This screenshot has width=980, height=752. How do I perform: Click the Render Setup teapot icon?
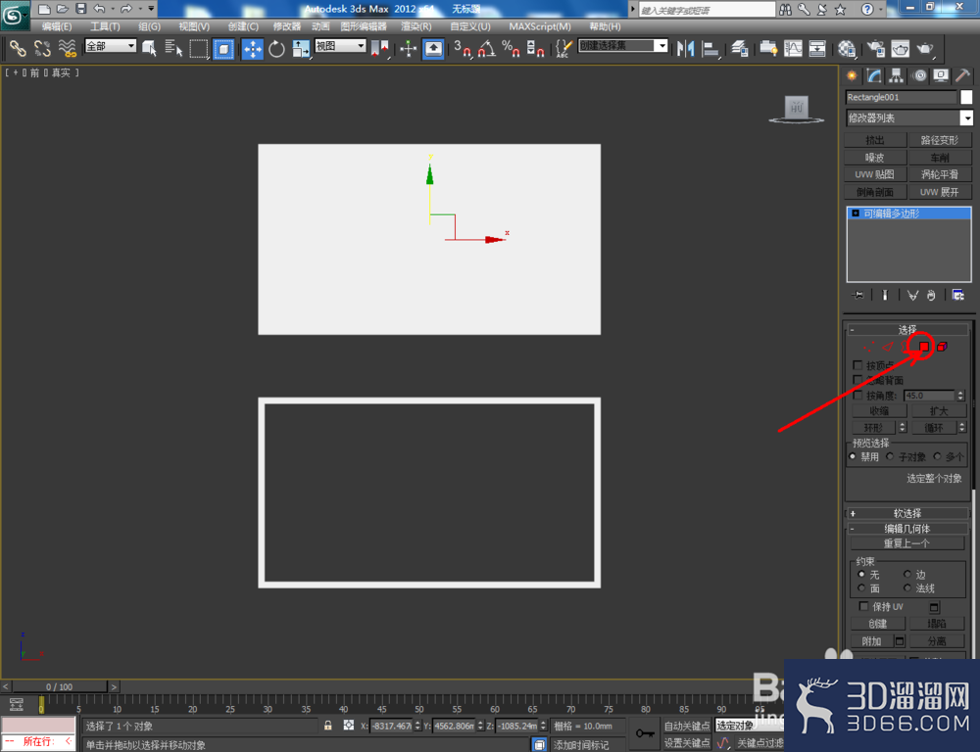pyautogui.click(x=875, y=49)
